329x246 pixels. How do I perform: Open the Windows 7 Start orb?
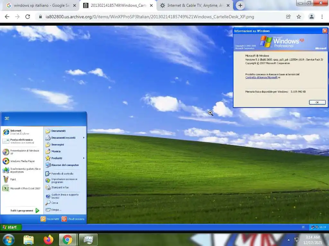coord(9,240)
